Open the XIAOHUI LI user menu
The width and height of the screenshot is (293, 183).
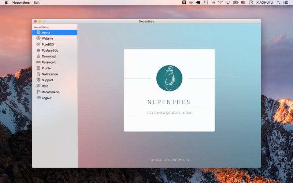(264, 3)
